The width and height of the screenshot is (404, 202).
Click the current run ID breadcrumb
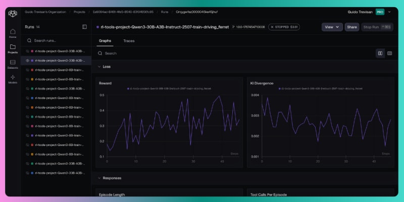(196, 12)
